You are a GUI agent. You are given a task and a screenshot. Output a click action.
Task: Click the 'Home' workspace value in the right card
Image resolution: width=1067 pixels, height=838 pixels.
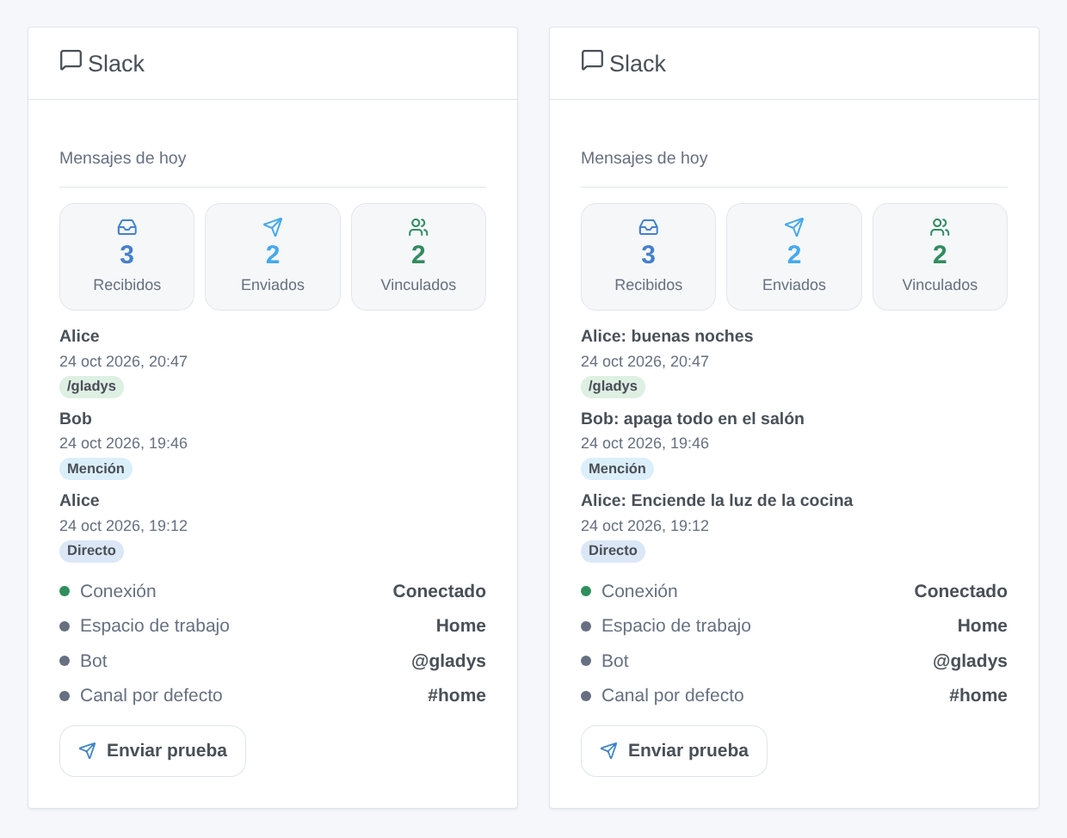point(983,625)
